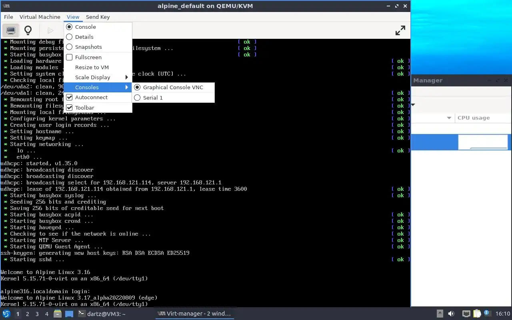
Task: Choose Resize to VM
Action: click(98, 67)
